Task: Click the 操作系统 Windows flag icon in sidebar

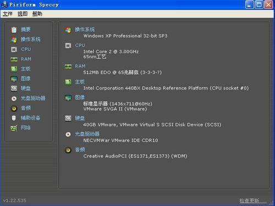Action: coord(14,40)
